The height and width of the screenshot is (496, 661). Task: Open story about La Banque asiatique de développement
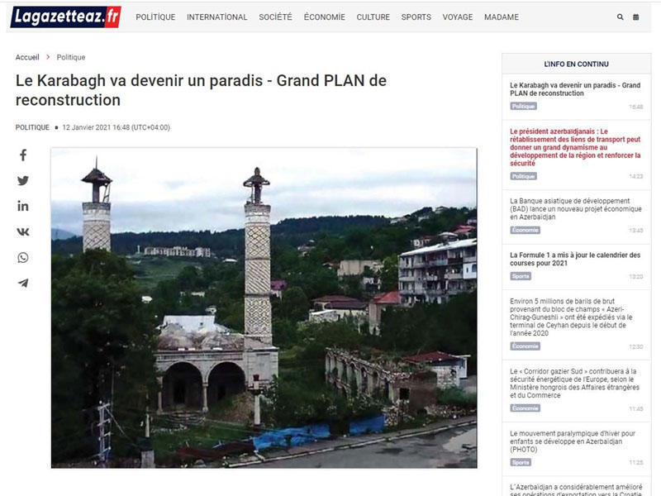point(575,209)
